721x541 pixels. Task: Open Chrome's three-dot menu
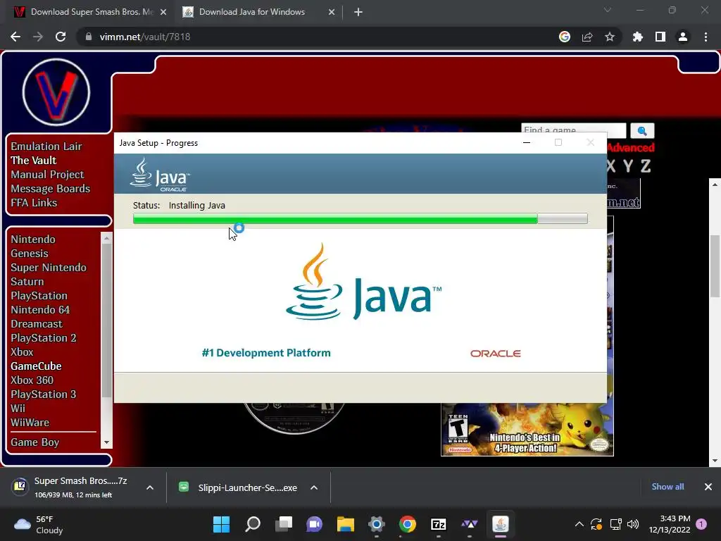[706, 37]
